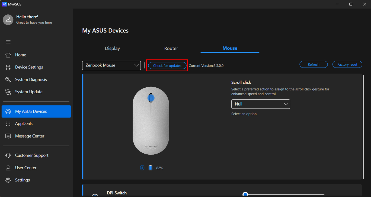
Task: Open Message Center
Action: pyautogui.click(x=36, y=136)
